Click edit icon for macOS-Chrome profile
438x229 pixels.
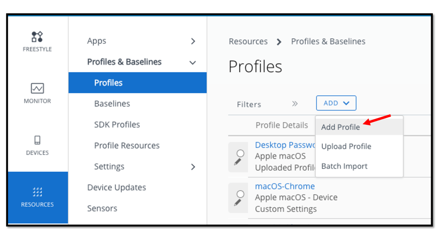tap(238, 198)
